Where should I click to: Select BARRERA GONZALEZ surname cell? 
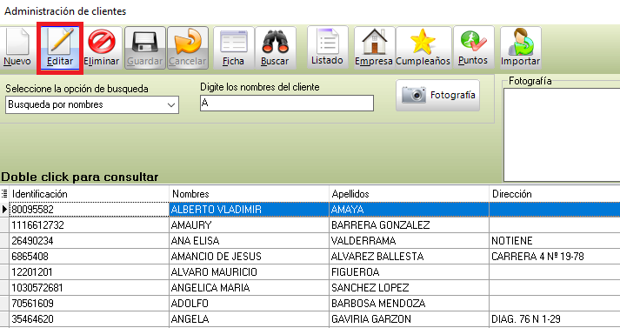coord(409,225)
